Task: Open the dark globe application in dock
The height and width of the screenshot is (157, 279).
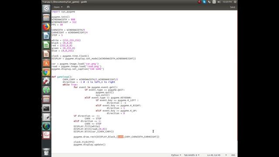Action: pos(46,126)
